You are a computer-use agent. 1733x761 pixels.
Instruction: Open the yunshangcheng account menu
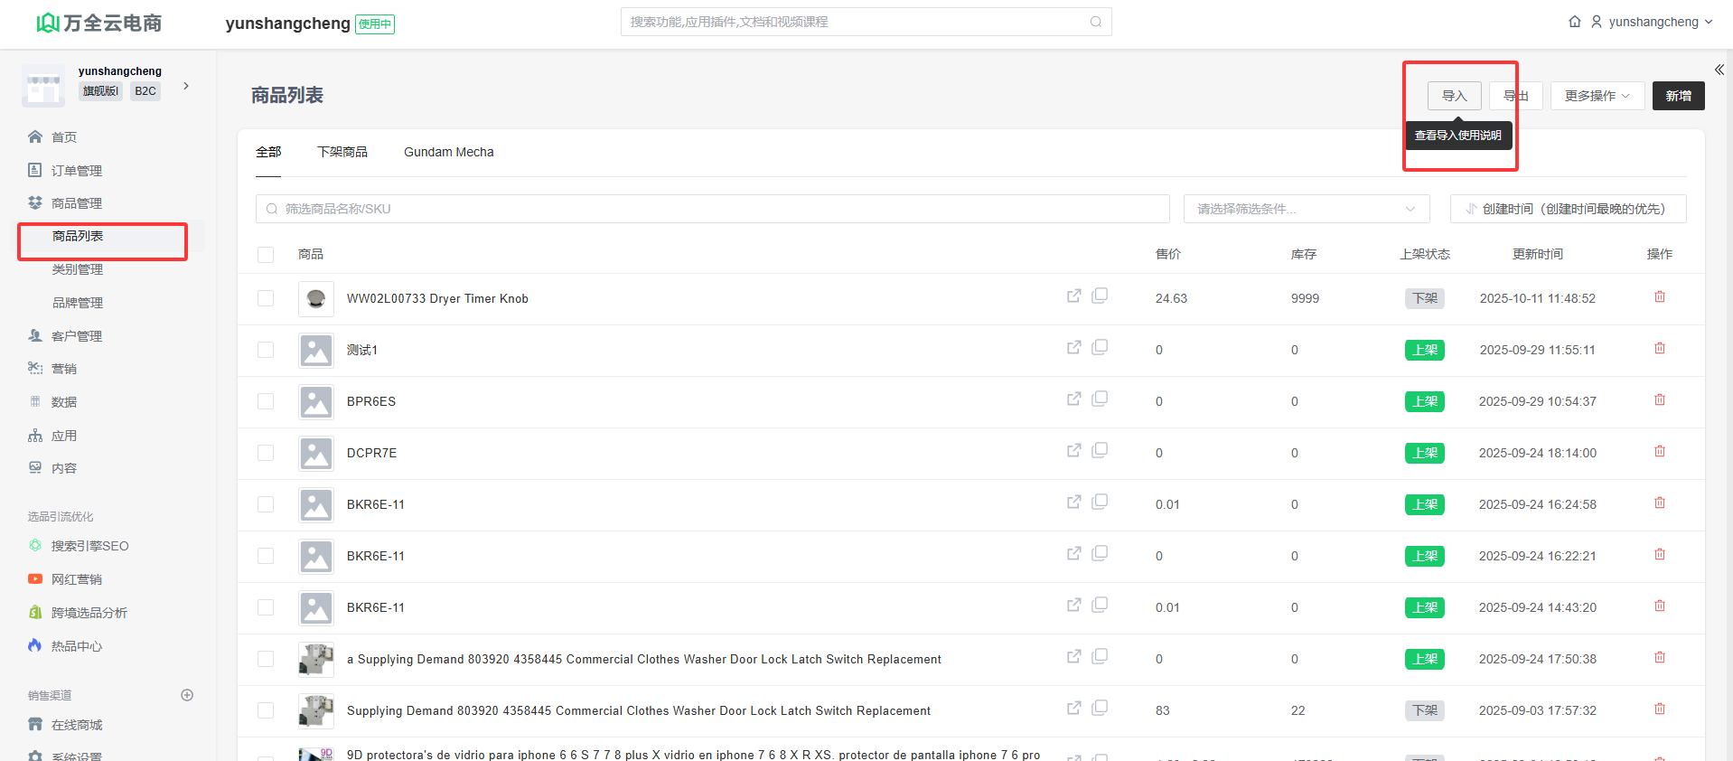pyautogui.click(x=1652, y=22)
